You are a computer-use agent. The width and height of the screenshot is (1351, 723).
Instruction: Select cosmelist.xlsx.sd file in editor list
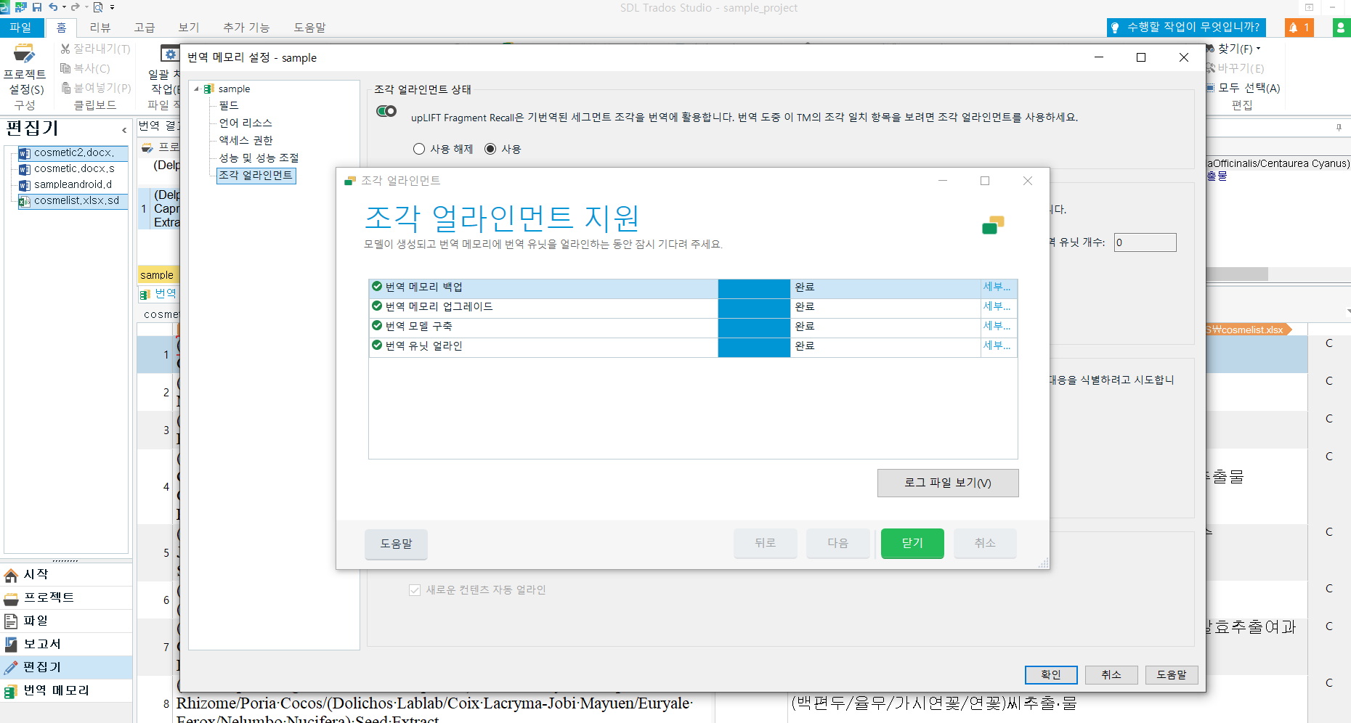click(x=73, y=200)
